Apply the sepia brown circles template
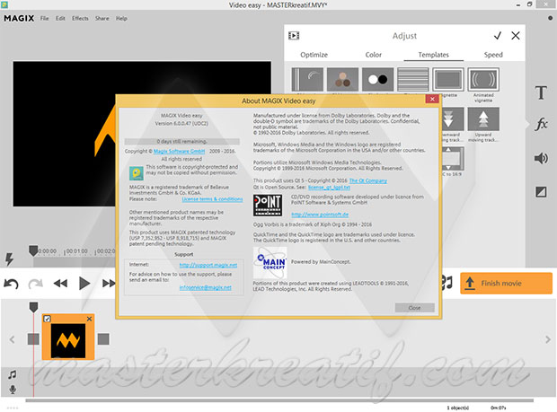 point(342,80)
